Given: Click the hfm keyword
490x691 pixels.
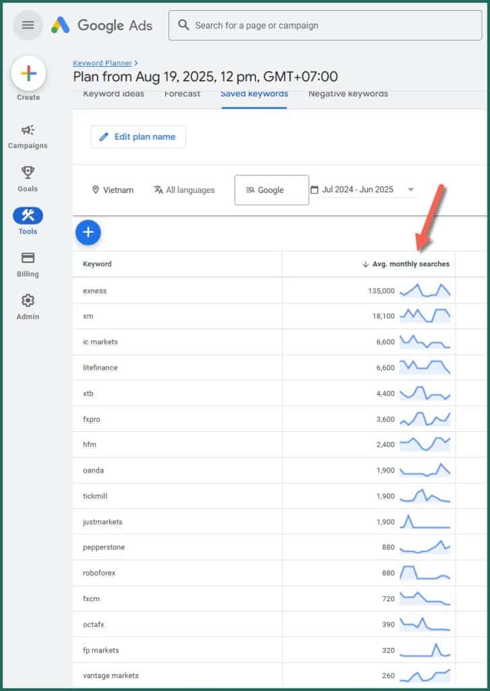Looking at the screenshot, I should tap(90, 444).
